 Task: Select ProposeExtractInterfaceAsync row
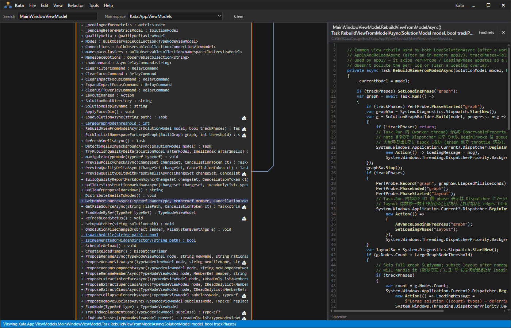click(164, 279)
